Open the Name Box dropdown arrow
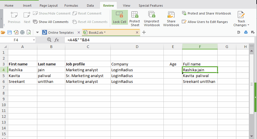 34,40
